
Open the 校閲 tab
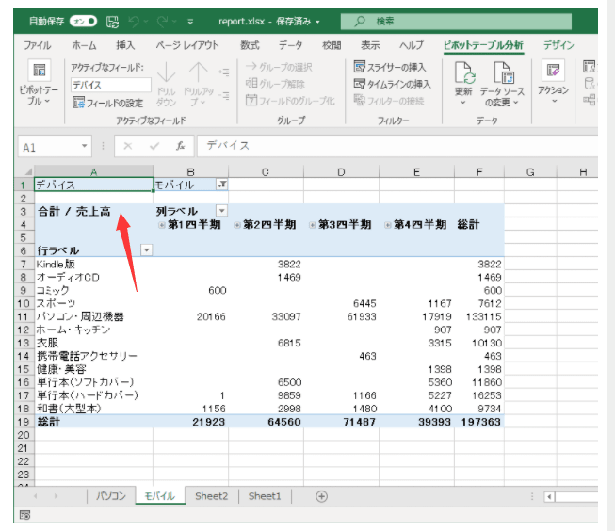(332, 45)
